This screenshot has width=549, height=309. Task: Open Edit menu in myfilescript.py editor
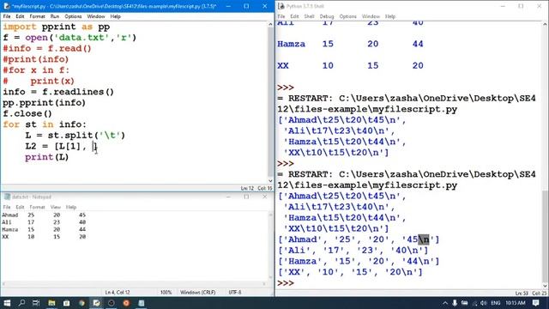[20, 16]
